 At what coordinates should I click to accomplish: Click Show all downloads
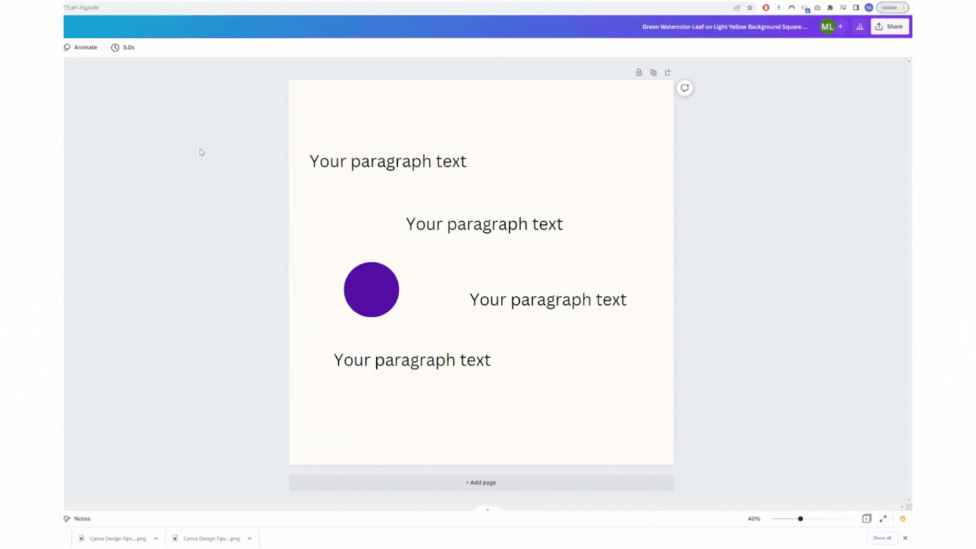pos(882,538)
